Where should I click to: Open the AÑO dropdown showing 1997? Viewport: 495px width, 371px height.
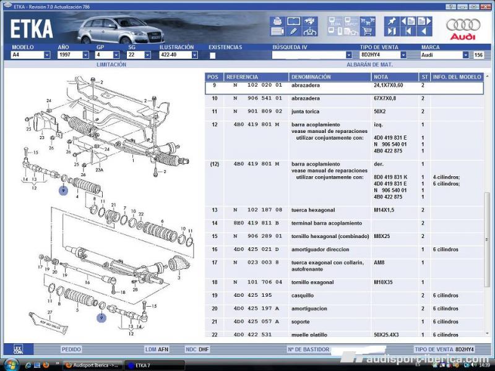[x=73, y=55]
